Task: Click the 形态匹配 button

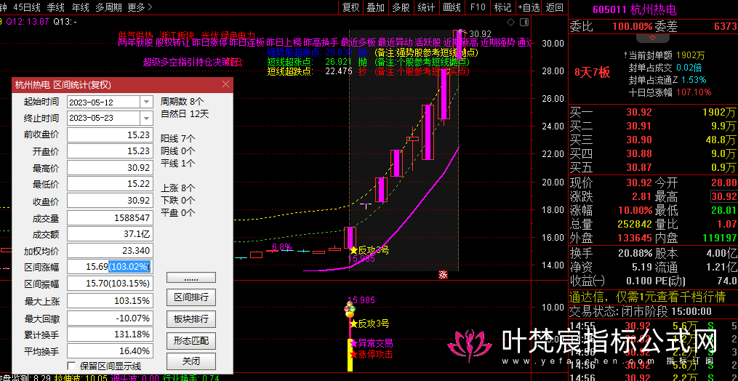Action: [x=191, y=340]
